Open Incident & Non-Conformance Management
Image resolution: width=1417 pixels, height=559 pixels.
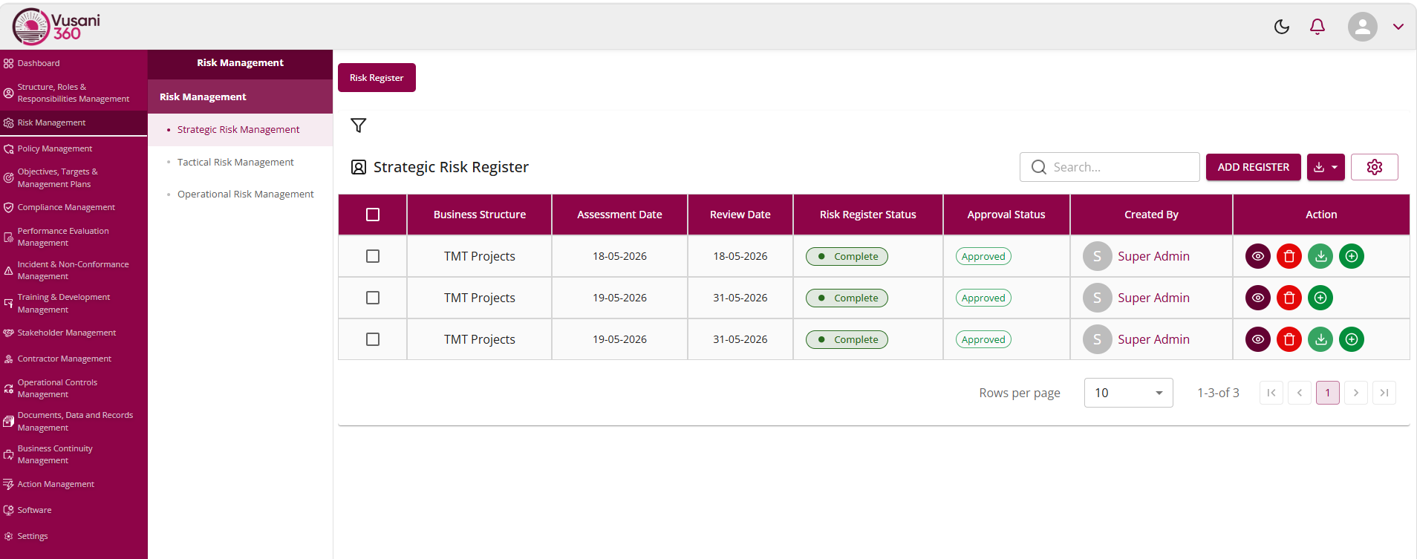point(74,270)
